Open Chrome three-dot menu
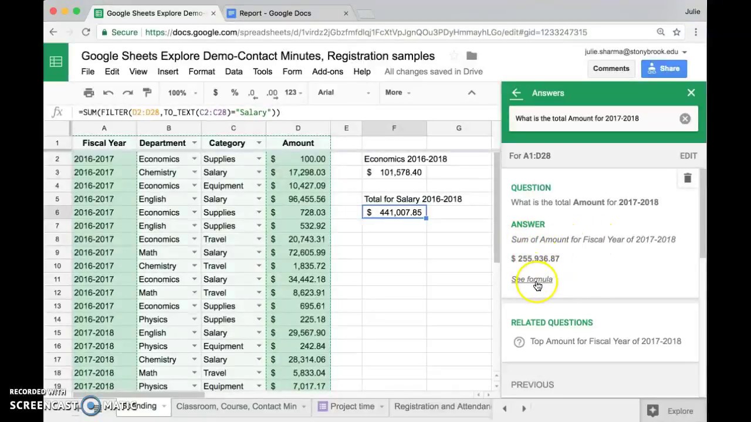 (696, 32)
